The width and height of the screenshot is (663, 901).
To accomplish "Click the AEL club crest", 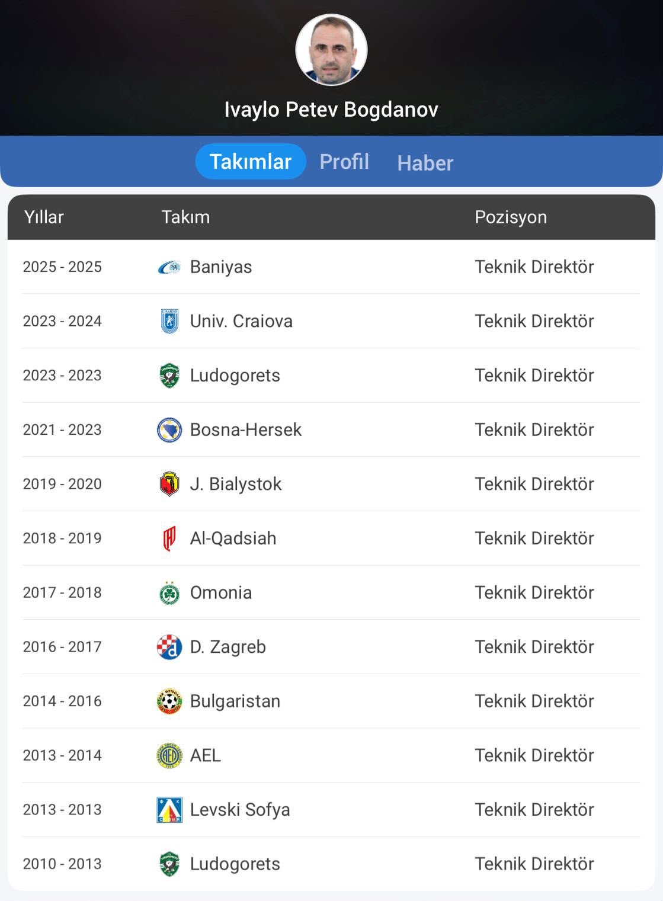I will (169, 756).
